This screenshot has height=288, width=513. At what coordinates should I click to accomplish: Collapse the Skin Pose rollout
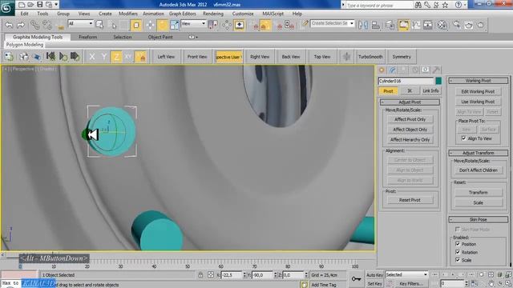click(x=479, y=219)
